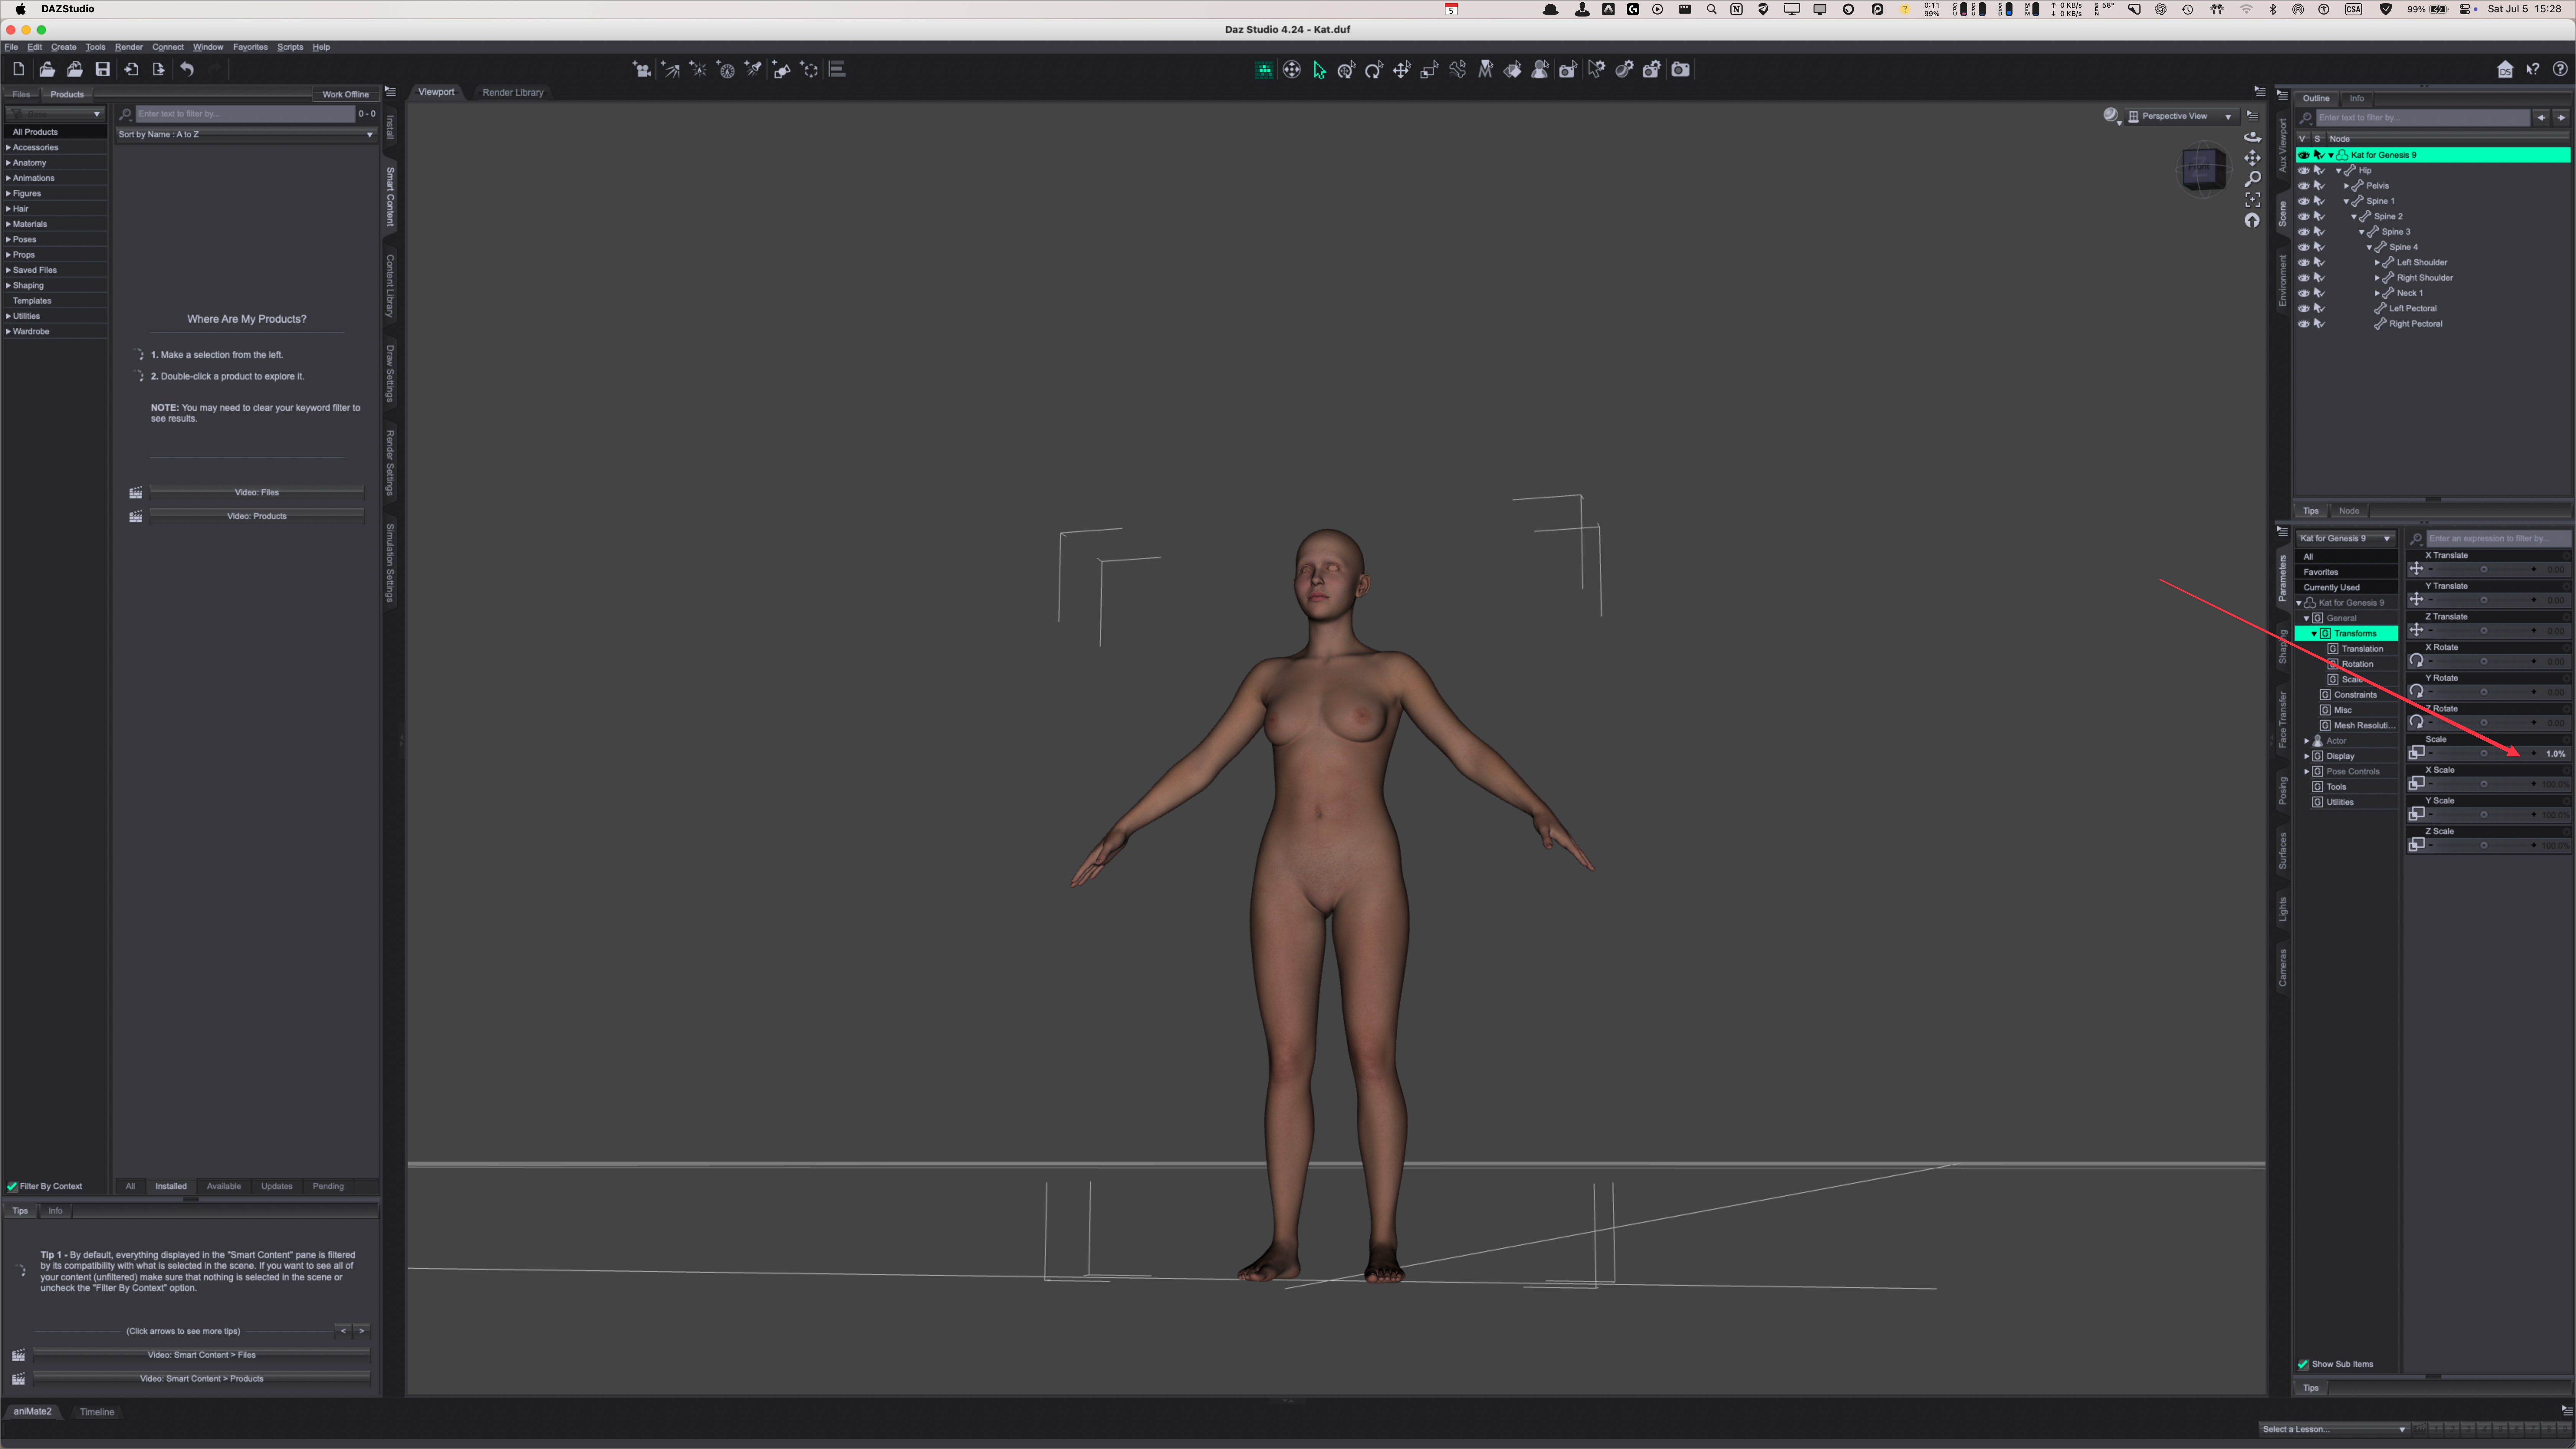Click the Video: Files button
Image resolution: width=2576 pixels, height=1449 pixels.
257,492
